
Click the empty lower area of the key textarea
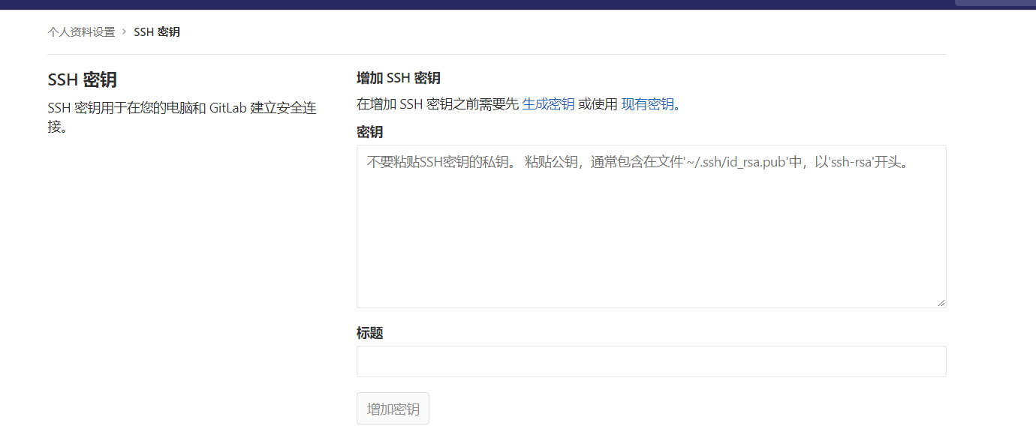(651, 262)
